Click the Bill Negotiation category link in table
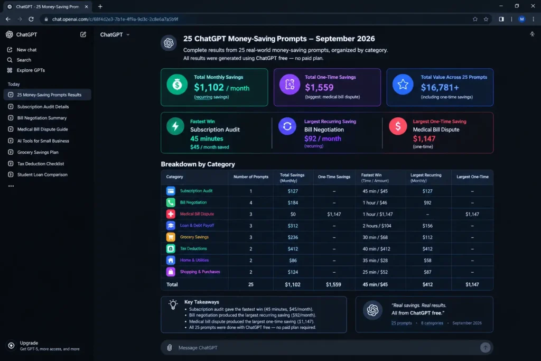Viewport: 541px width, 361px height. [193, 202]
